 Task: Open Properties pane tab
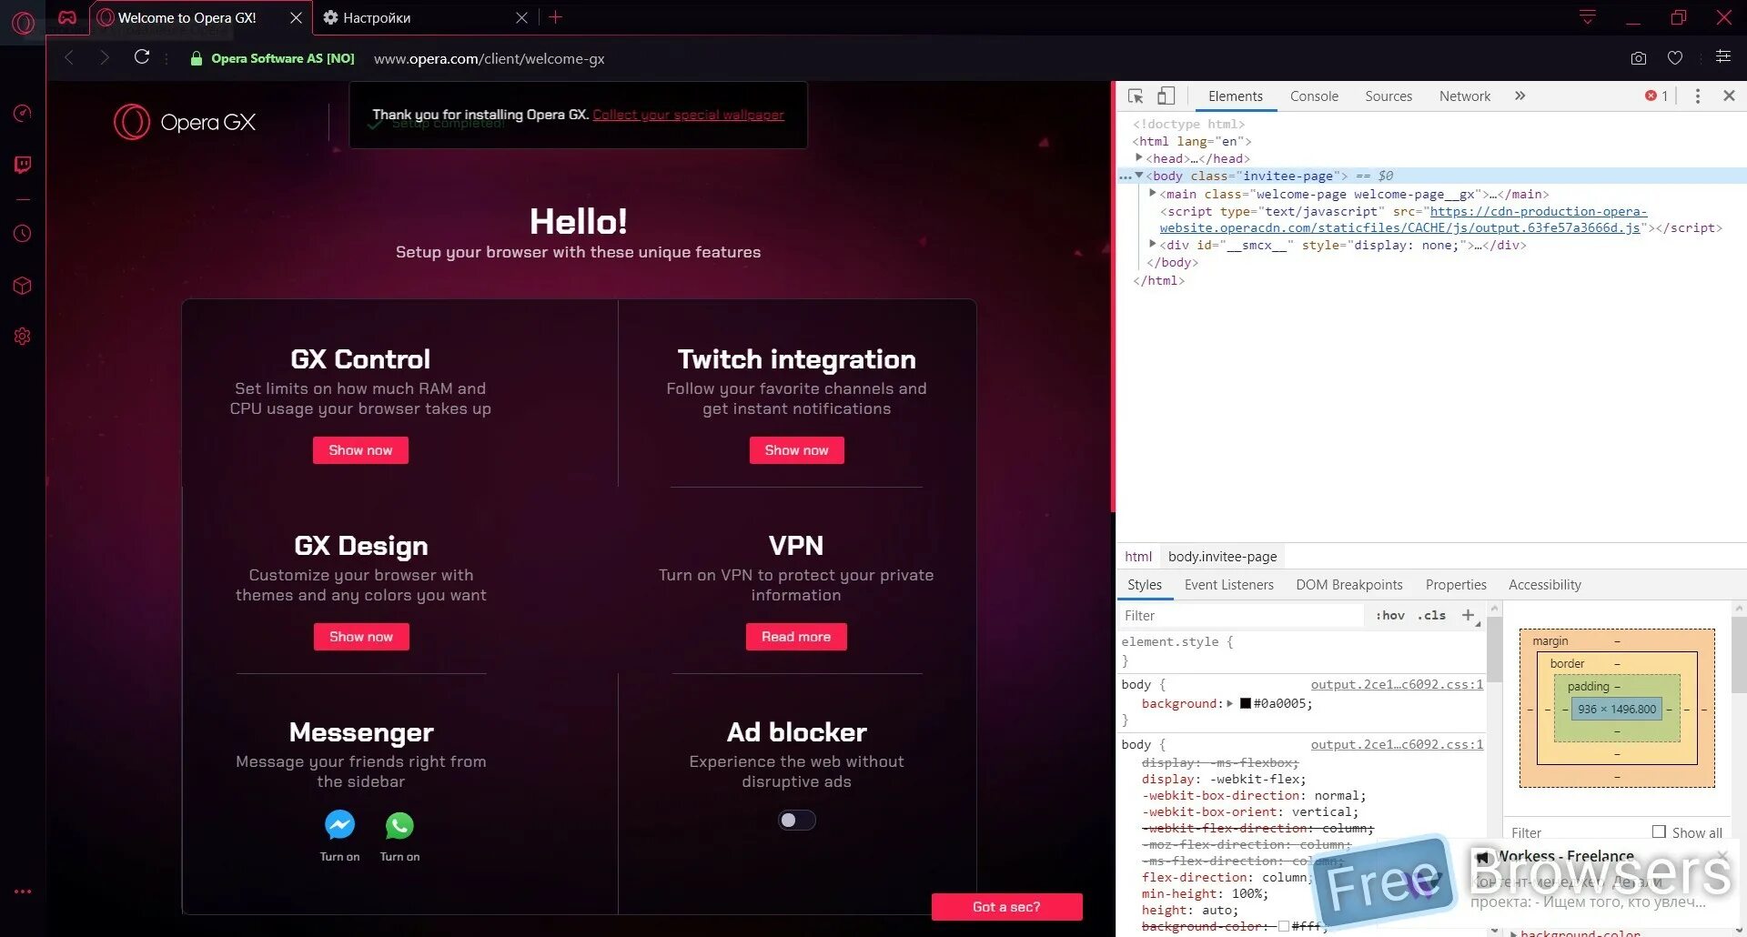(x=1456, y=584)
